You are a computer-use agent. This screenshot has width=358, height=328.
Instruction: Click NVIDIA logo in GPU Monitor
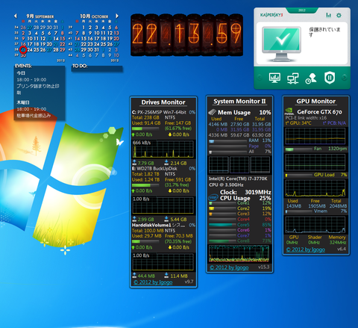289,111
